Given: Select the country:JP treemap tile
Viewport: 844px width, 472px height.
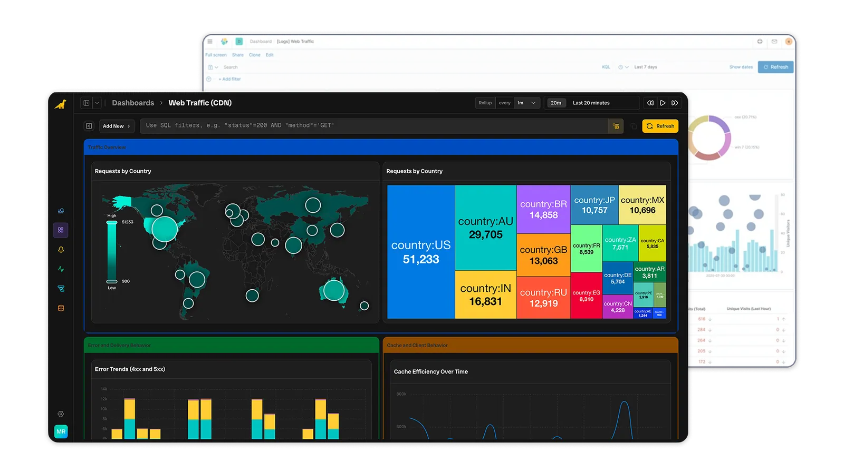Looking at the screenshot, I should (594, 205).
